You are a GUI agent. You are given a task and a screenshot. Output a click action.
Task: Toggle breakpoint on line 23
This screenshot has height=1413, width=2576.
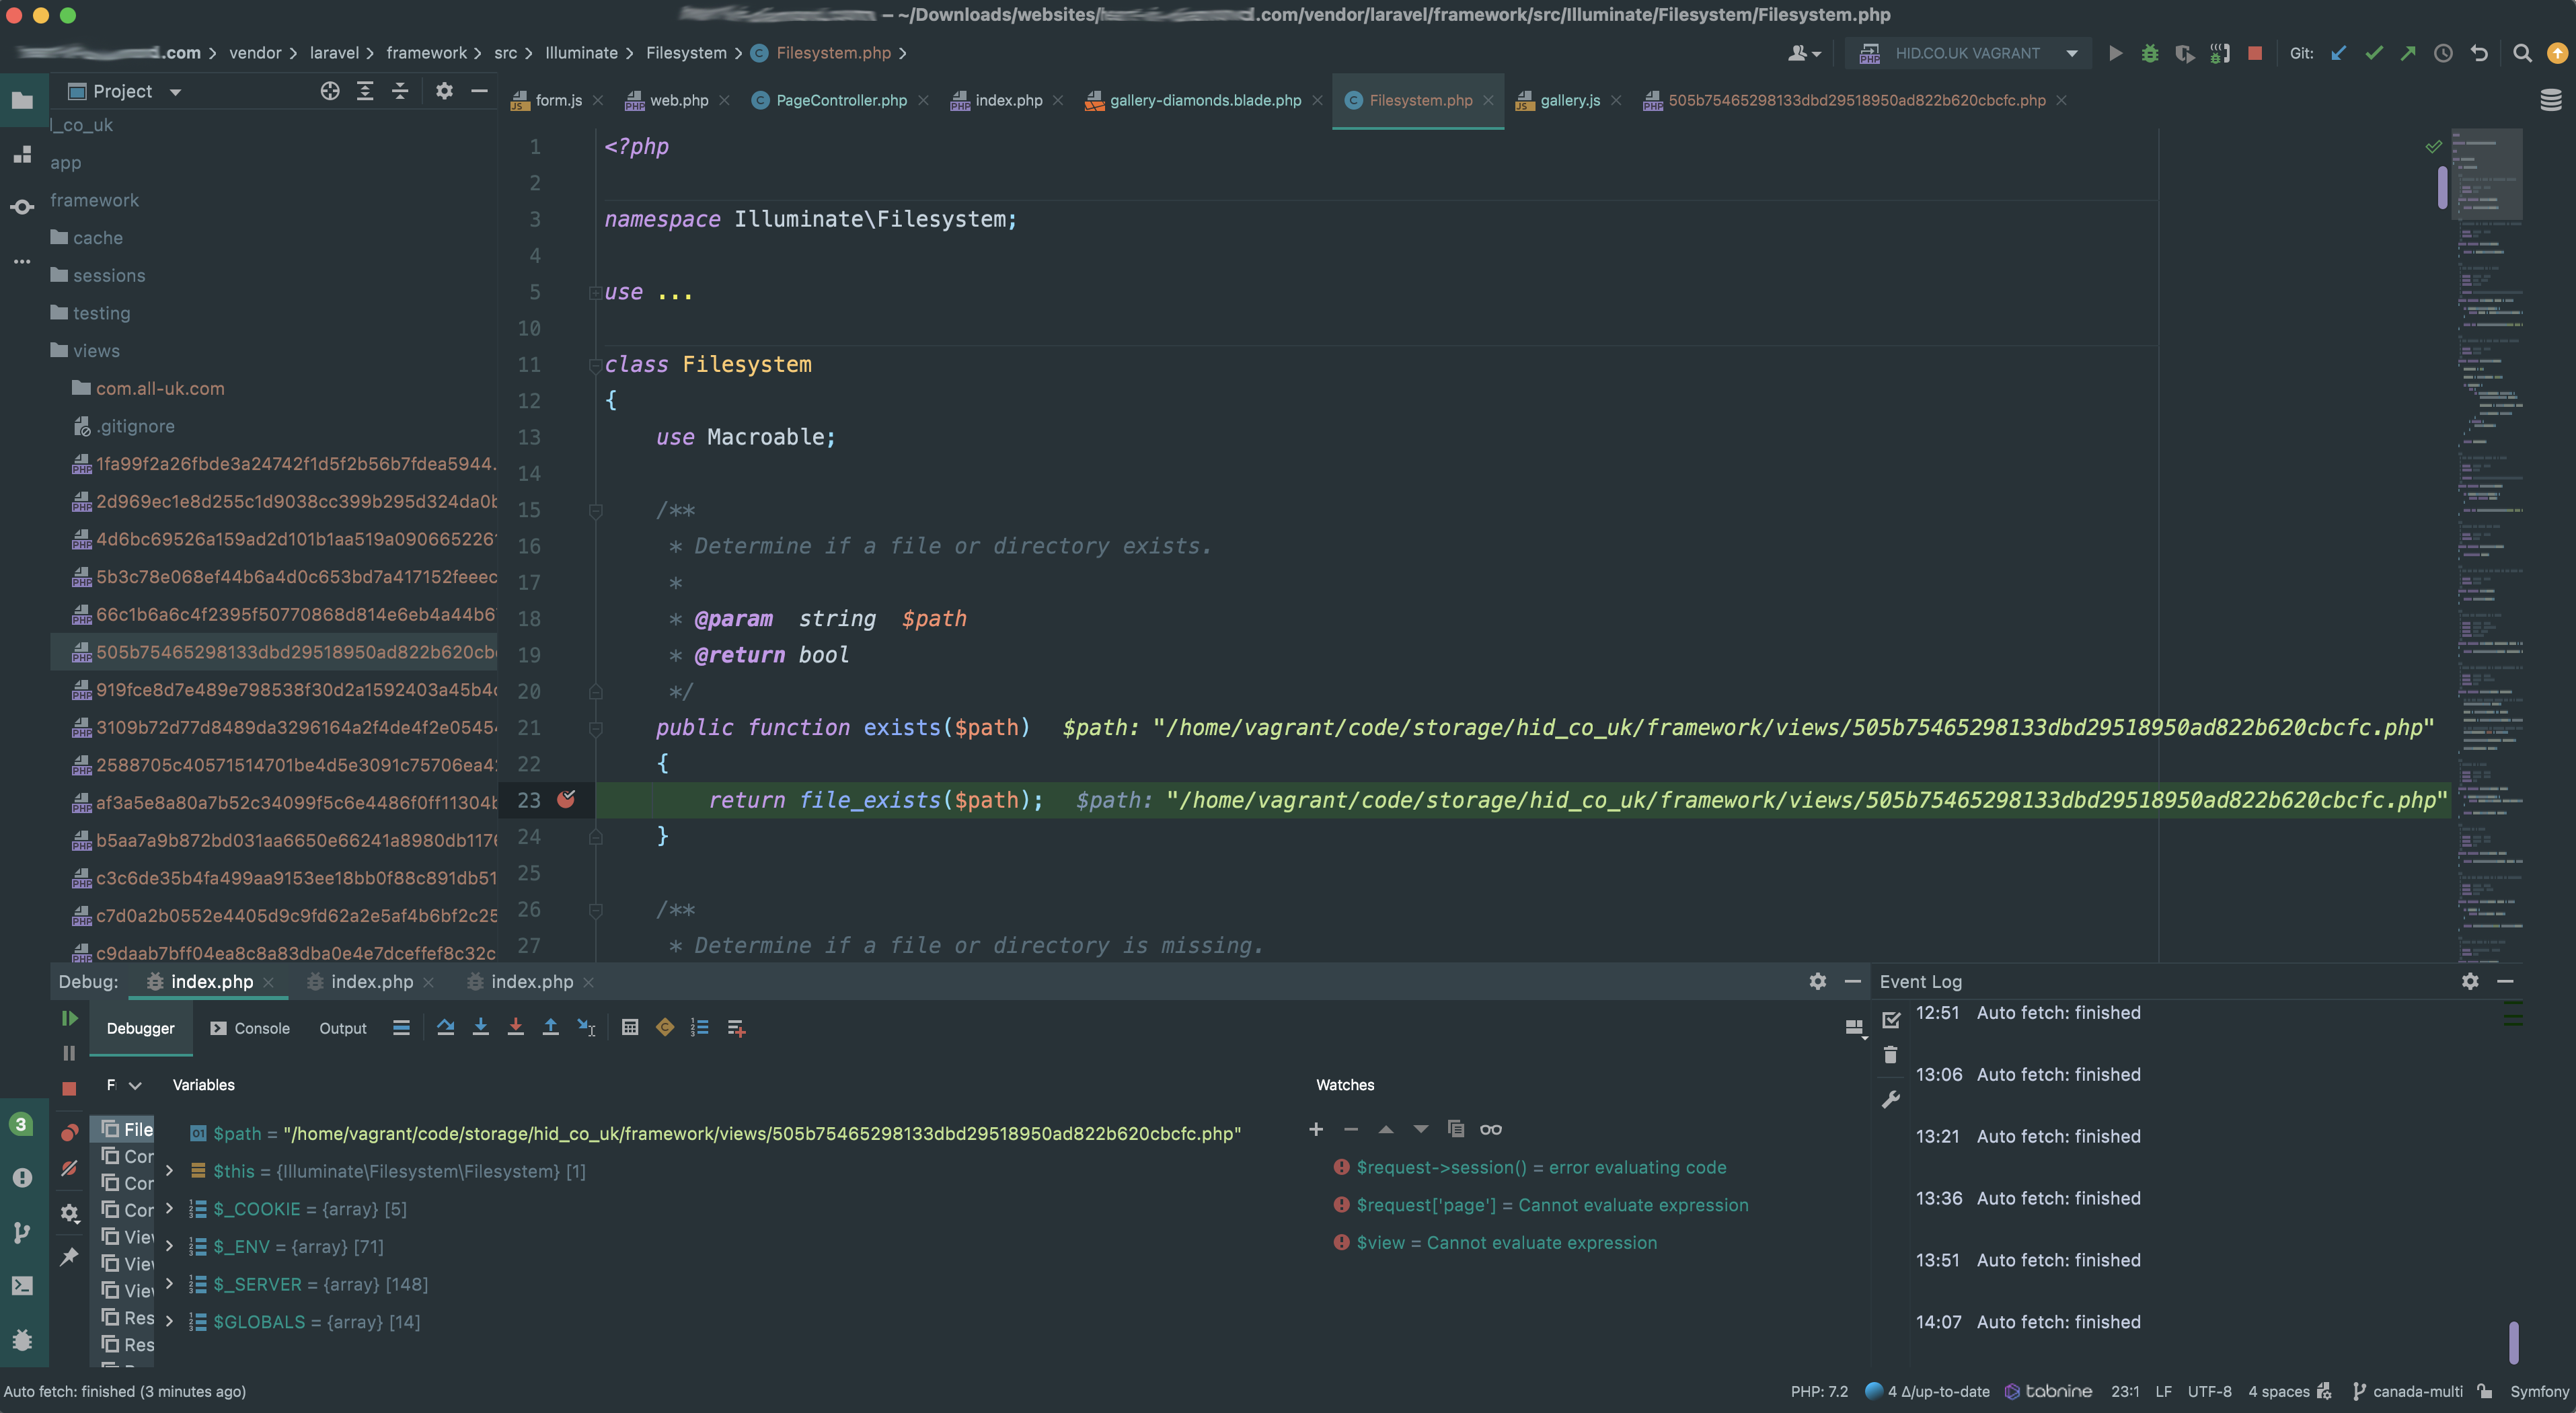tap(566, 799)
